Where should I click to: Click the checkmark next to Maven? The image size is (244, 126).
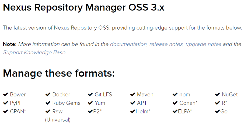pos(133,94)
